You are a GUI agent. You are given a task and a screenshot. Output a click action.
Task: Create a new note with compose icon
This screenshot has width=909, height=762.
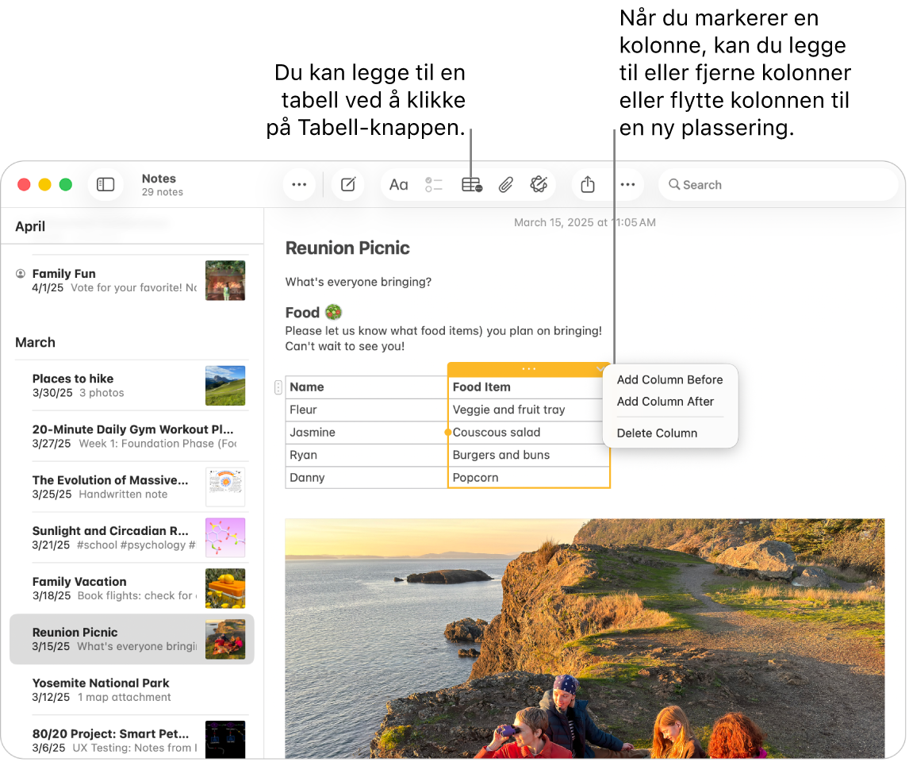point(347,185)
